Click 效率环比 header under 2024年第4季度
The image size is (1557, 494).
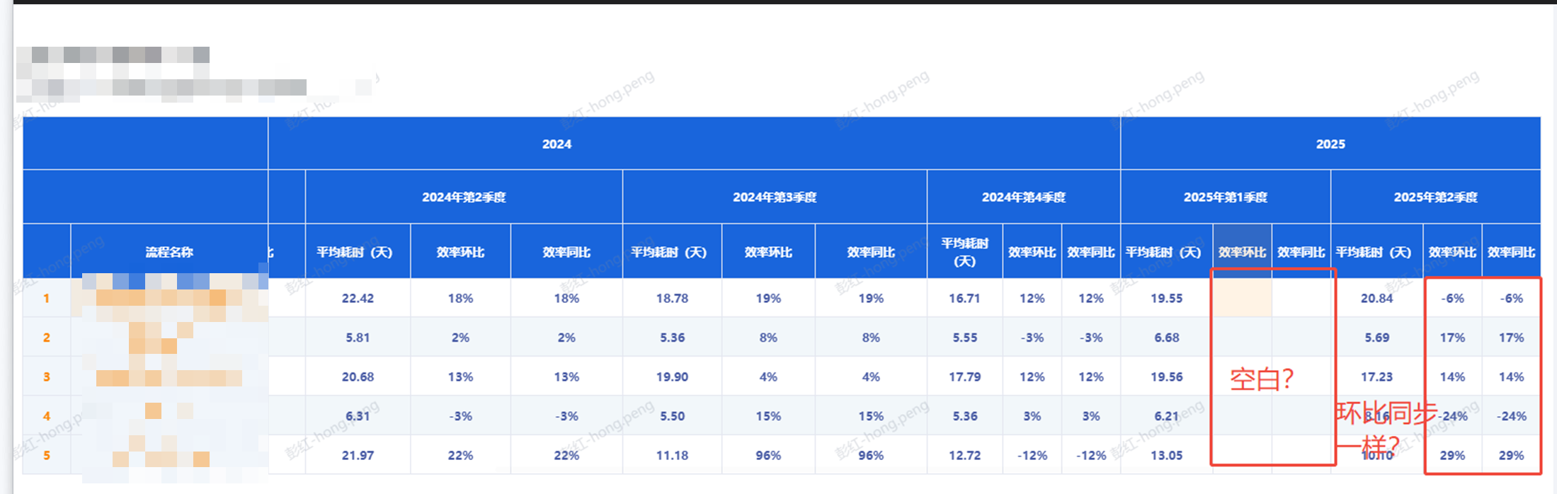click(x=1032, y=251)
